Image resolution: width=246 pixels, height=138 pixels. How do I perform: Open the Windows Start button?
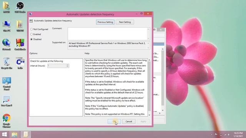click(4, 135)
